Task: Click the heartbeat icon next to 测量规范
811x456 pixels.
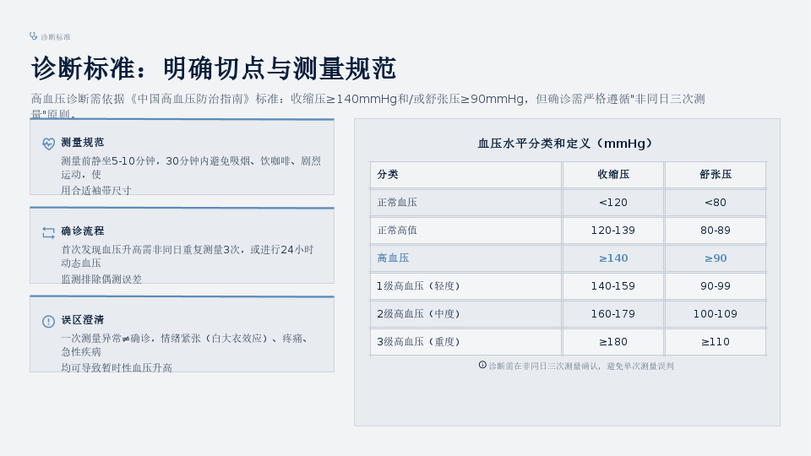Action: (x=49, y=144)
